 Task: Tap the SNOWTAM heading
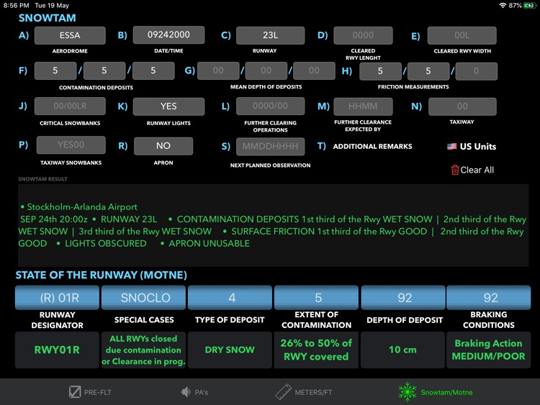click(48, 18)
